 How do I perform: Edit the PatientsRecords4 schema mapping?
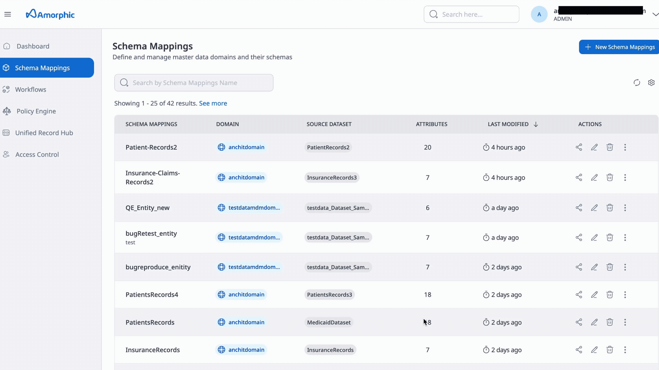[594, 294]
